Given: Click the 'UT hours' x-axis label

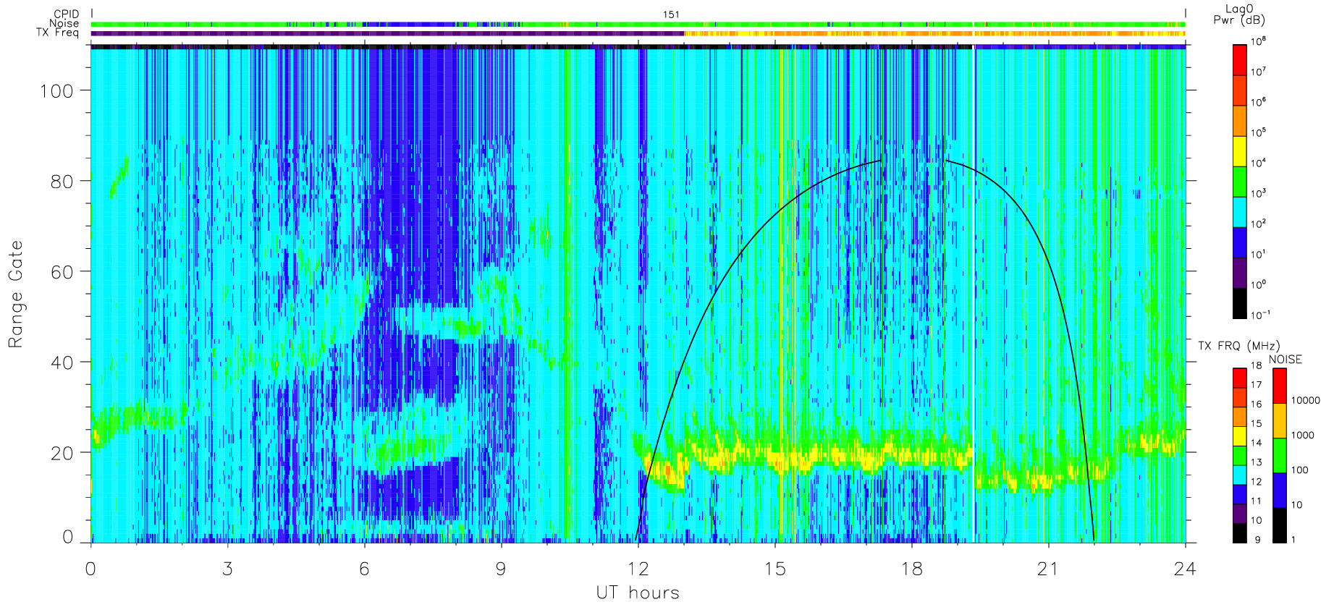Looking at the screenshot, I should click(638, 593).
